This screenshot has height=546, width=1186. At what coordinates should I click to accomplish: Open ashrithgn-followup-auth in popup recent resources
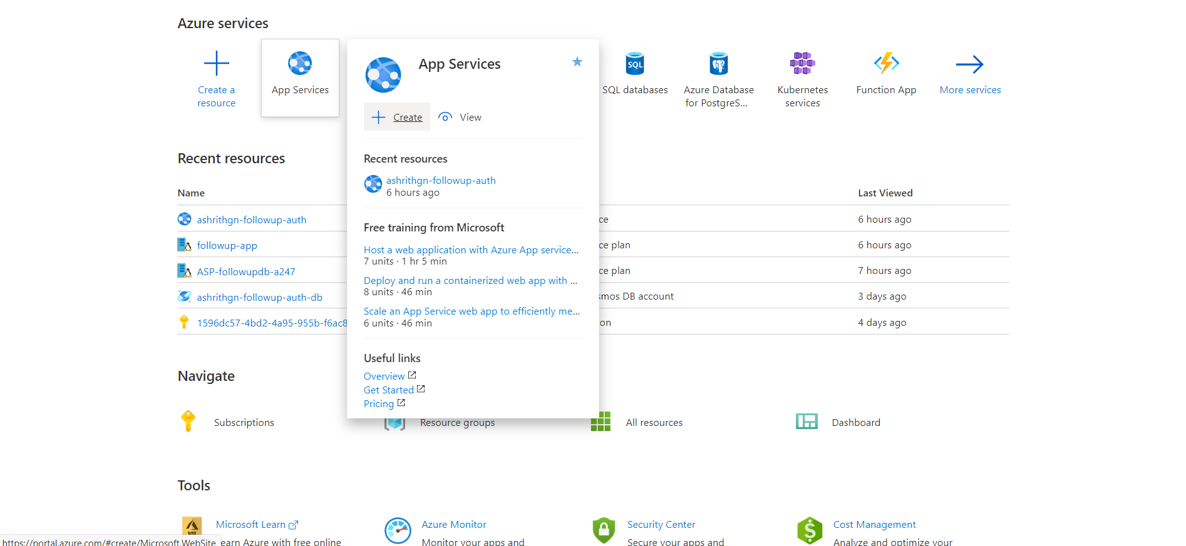pos(441,180)
